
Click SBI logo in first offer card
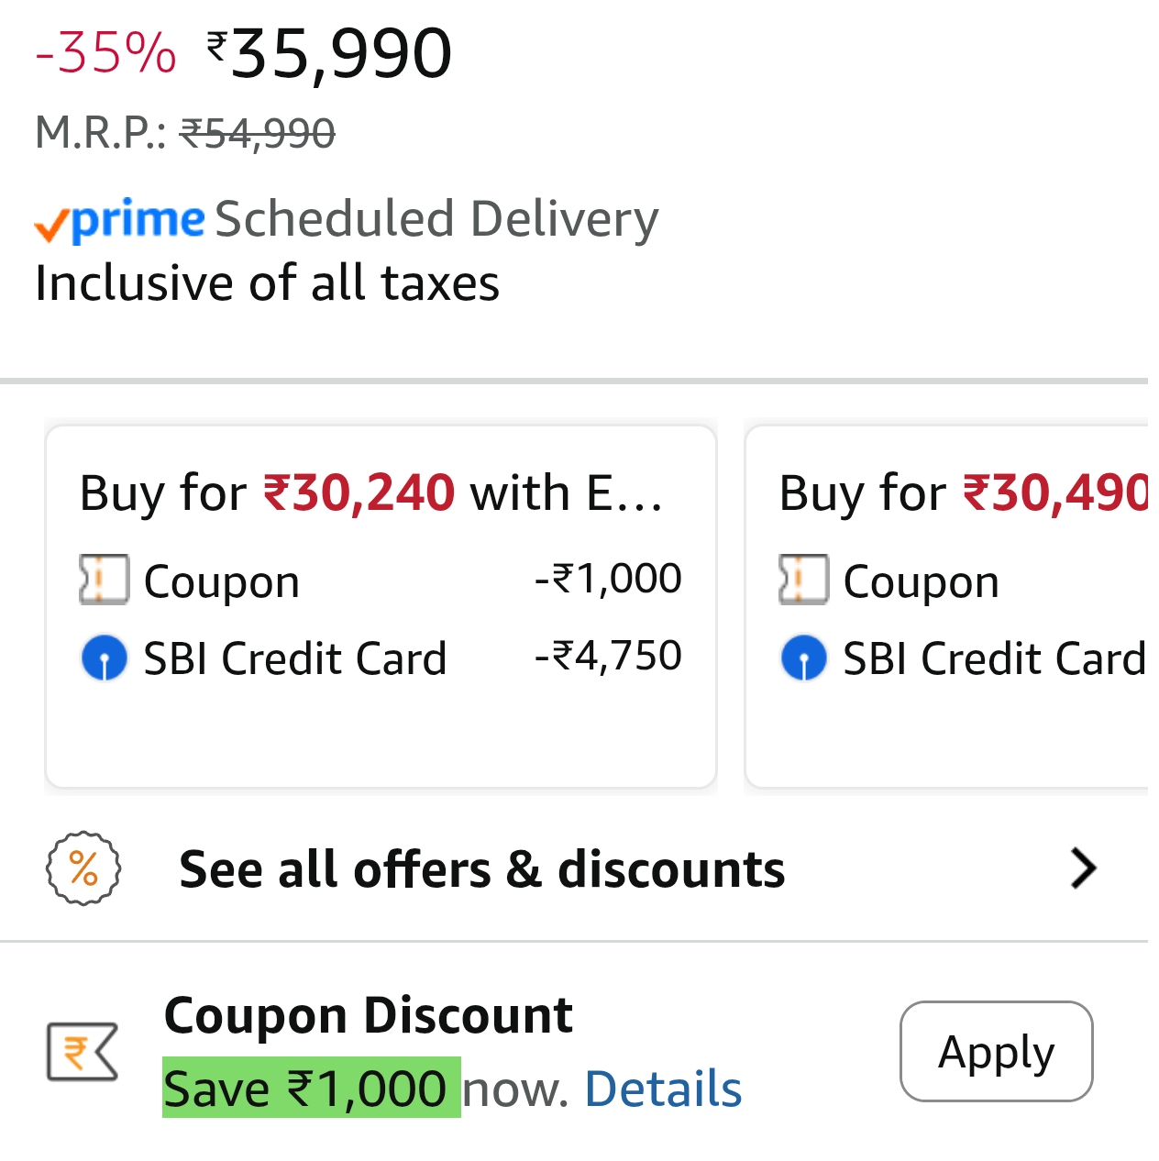(x=105, y=658)
